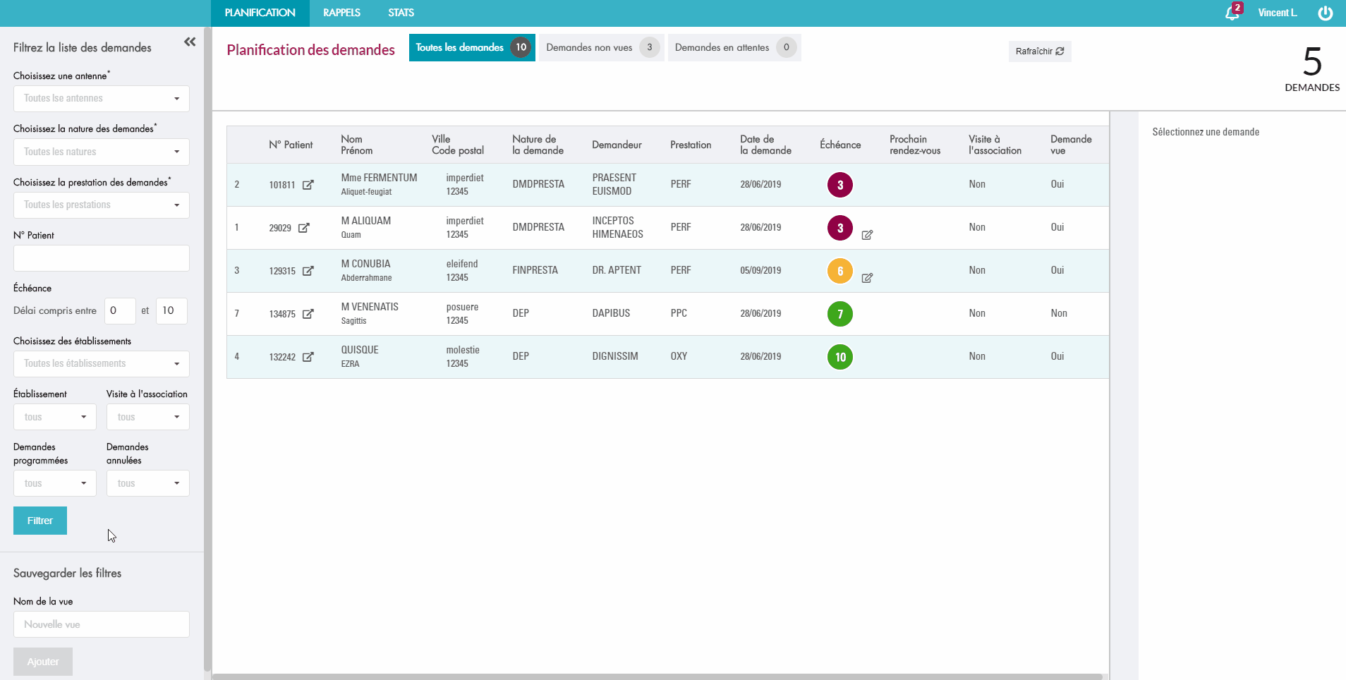Edit deadline for M ALIQUAM row
This screenshot has height=680, width=1346.
click(867, 235)
